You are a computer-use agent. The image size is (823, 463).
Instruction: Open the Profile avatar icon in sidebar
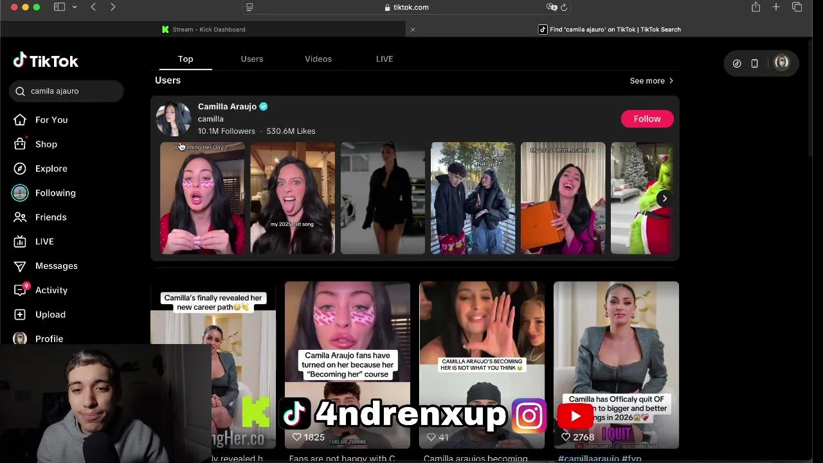coord(20,338)
